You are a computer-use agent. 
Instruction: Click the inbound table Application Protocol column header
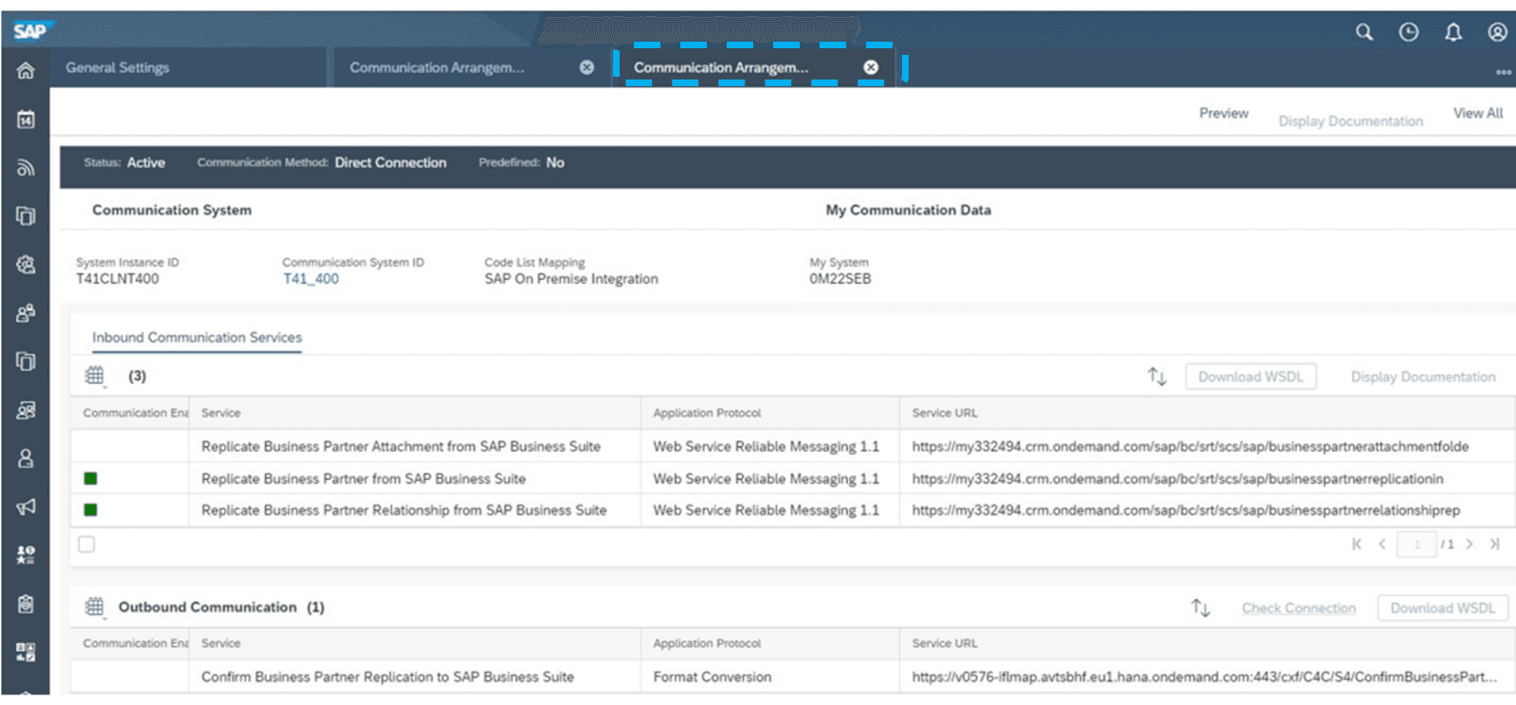pyautogui.click(x=770, y=413)
